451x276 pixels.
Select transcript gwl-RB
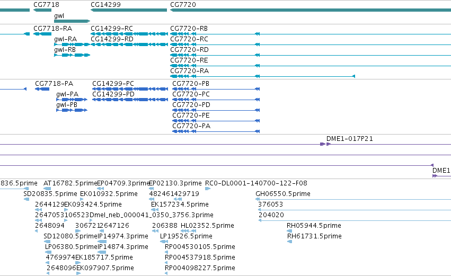[x=65, y=50]
